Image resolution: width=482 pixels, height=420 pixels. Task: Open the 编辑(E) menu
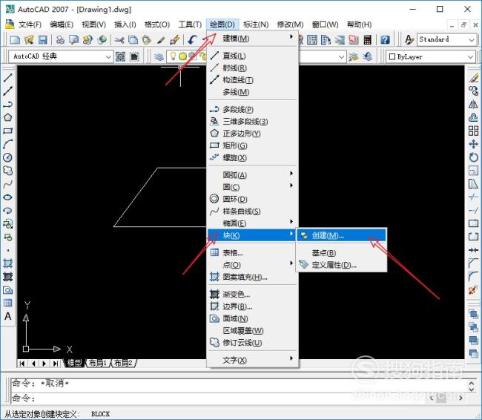coord(62,24)
